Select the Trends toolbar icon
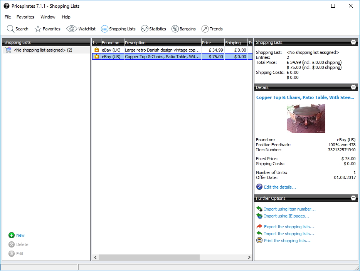 pos(212,29)
